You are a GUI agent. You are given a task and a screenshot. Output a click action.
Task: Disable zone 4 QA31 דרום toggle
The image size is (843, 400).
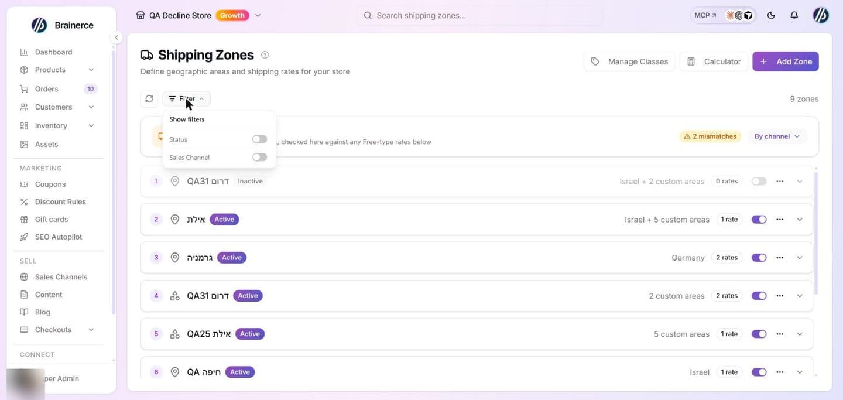coord(759,296)
